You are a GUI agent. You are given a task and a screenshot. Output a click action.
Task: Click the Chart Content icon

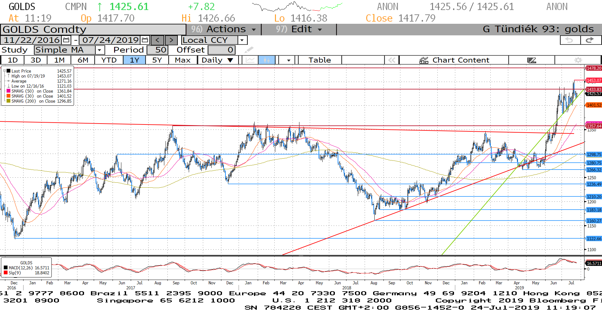[x=424, y=60]
